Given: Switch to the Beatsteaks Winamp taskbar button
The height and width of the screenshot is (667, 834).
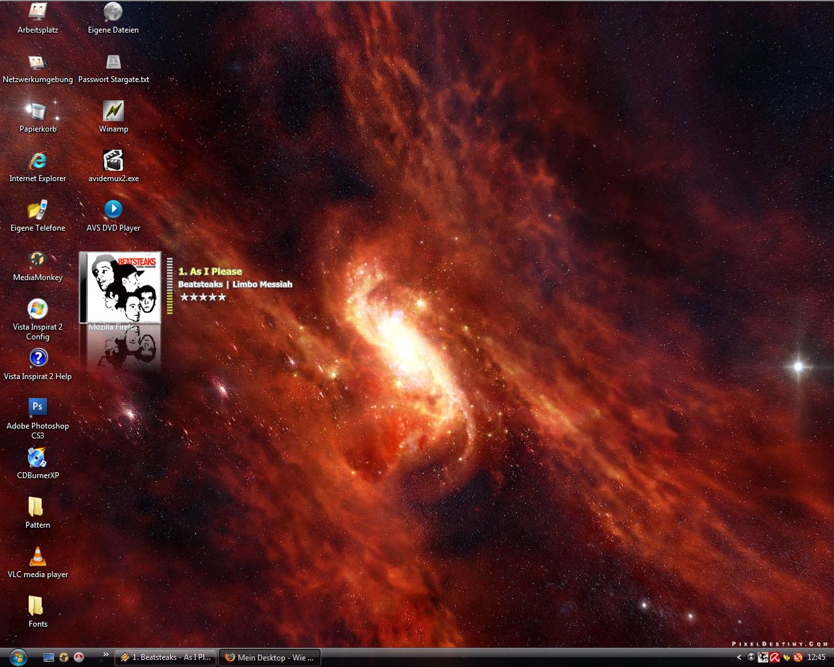Looking at the screenshot, I should (166, 657).
